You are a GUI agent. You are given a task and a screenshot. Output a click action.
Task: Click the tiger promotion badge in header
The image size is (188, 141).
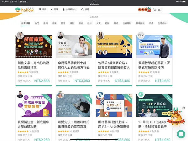click(x=144, y=9)
